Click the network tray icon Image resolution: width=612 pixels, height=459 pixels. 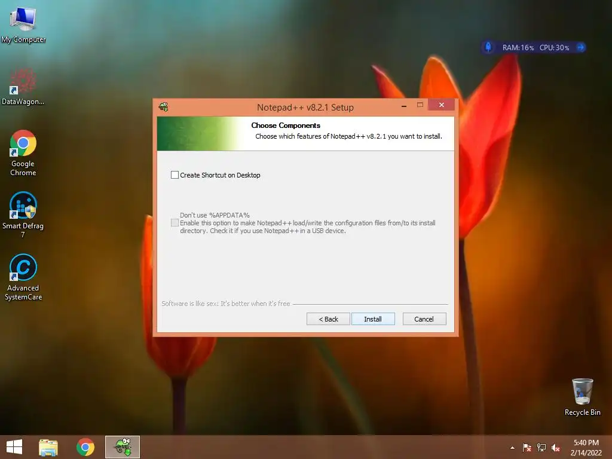point(541,448)
